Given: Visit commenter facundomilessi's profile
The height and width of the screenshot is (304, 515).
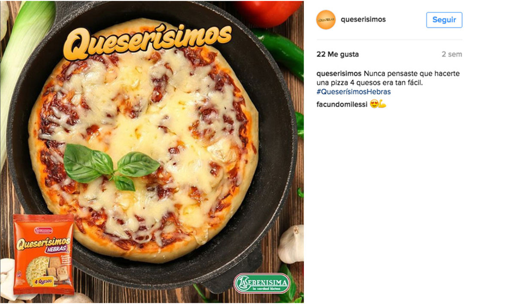Looking at the screenshot, I should click(x=342, y=104).
